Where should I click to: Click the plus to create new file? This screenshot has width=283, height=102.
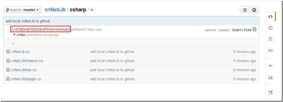coord(92,10)
